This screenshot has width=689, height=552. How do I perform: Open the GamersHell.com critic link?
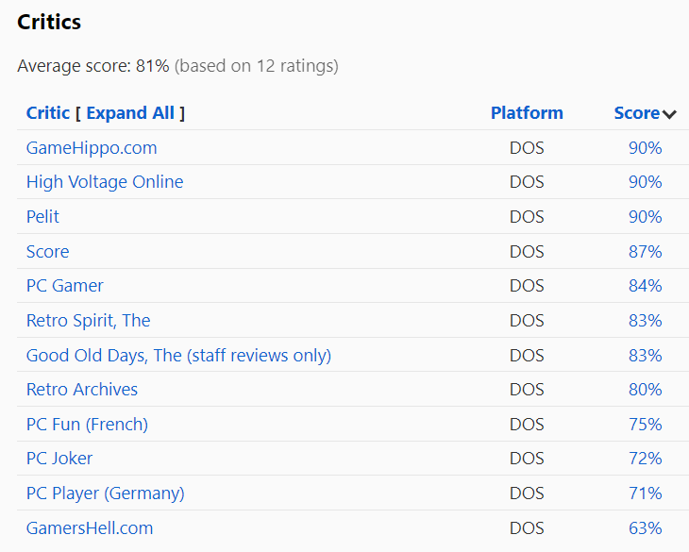tap(89, 528)
